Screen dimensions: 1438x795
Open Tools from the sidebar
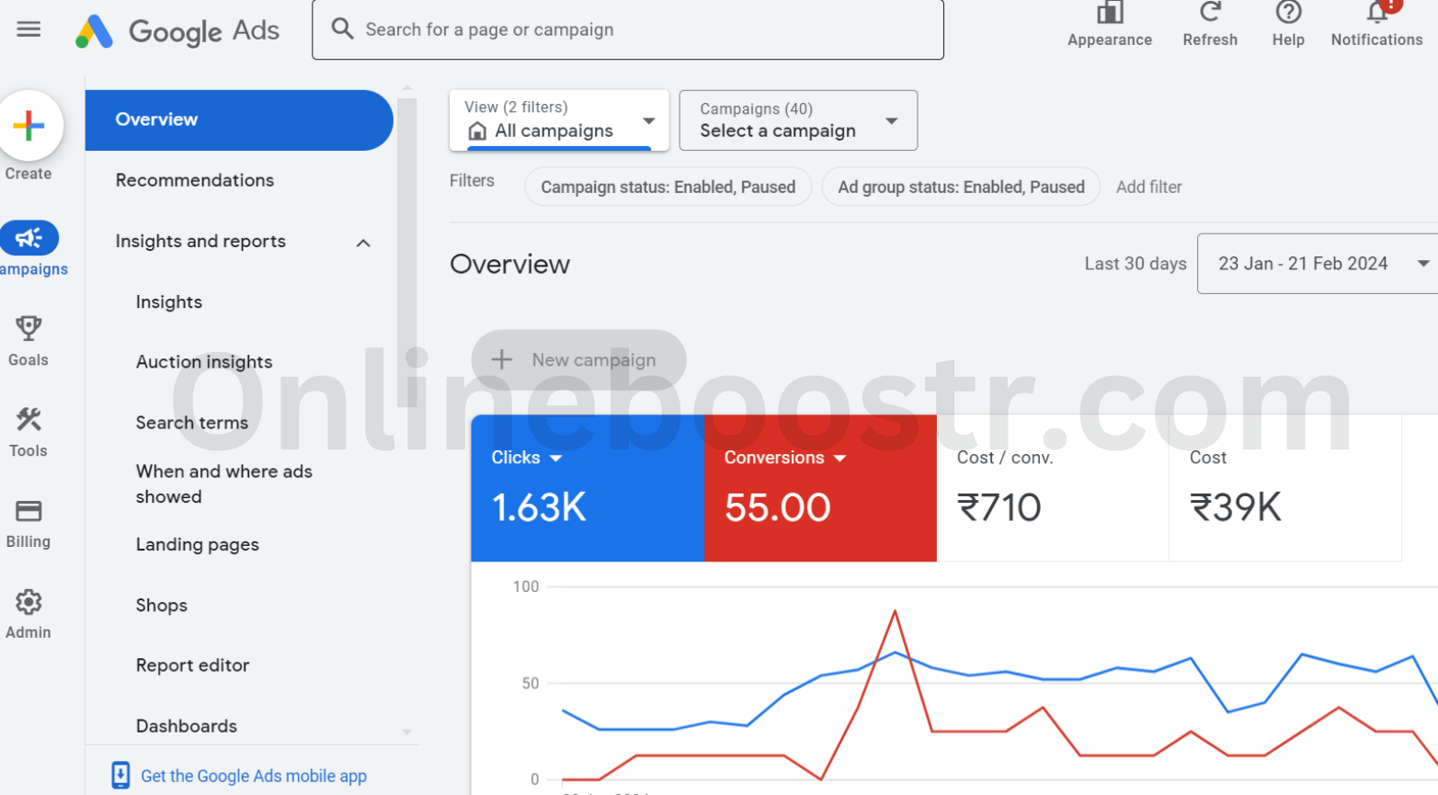click(x=29, y=421)
